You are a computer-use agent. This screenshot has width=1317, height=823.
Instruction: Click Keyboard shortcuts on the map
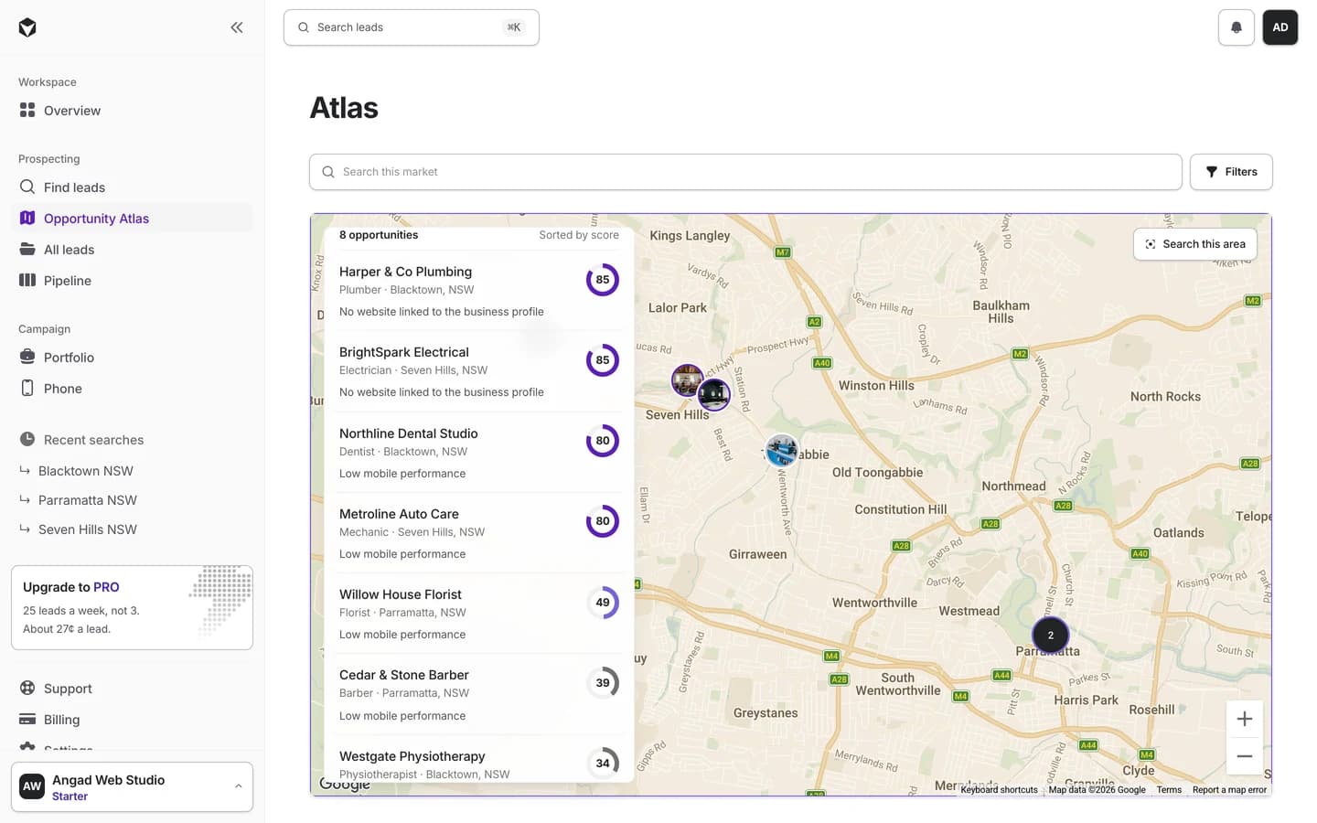pos(999,790)
